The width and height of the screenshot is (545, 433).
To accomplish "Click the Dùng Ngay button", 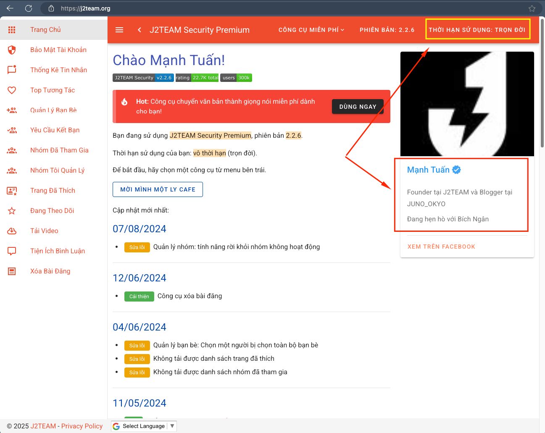I will coord(358,107).
